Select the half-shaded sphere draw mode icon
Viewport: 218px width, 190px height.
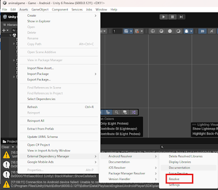point(161,31)
